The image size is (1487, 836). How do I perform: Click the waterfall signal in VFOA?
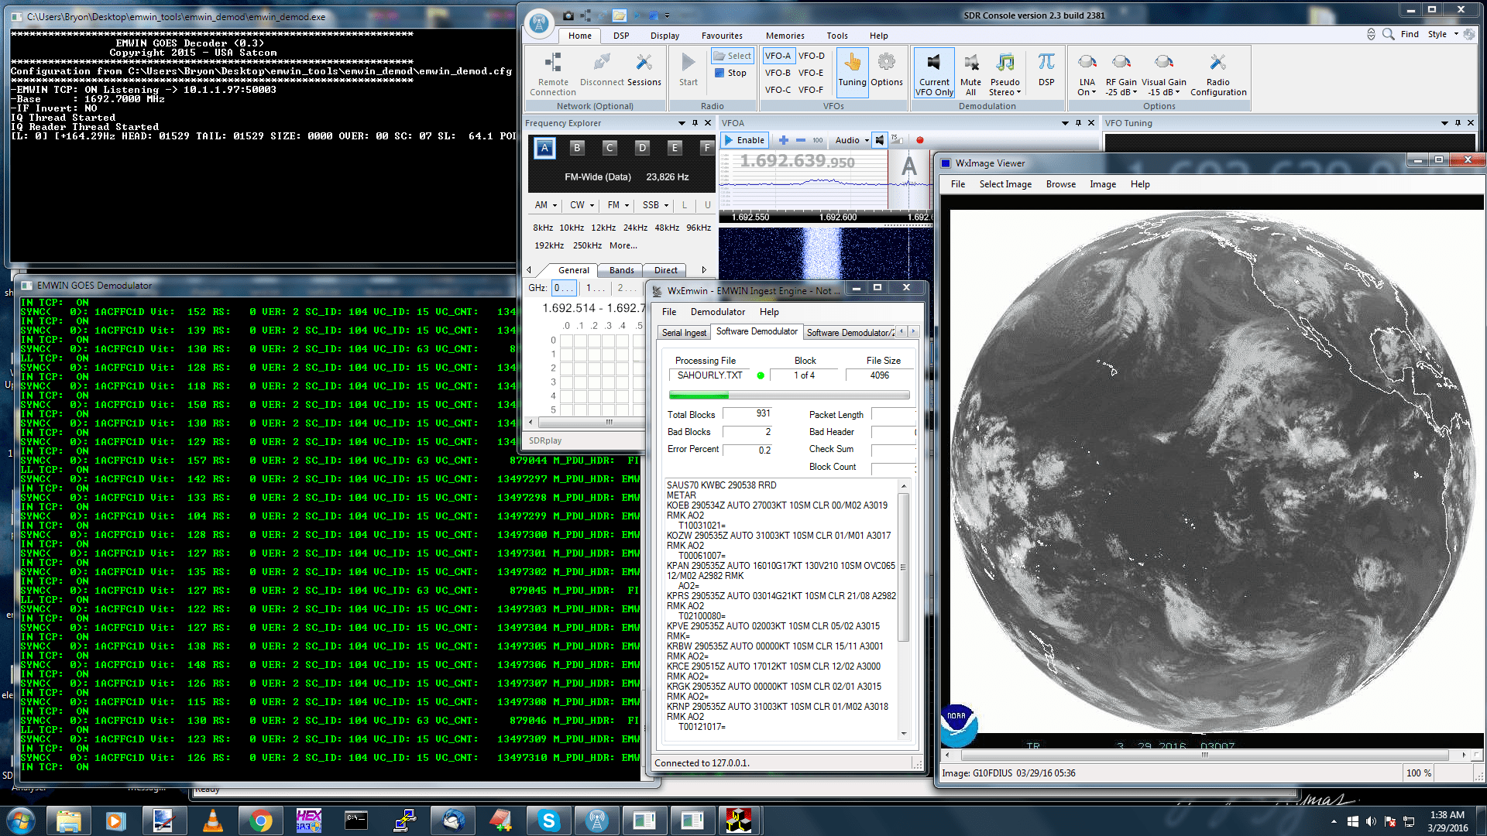pos(821,254)
